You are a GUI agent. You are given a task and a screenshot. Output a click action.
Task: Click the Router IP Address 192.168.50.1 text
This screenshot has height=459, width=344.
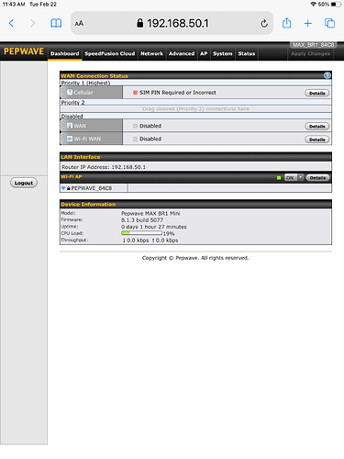pos(104,167)
